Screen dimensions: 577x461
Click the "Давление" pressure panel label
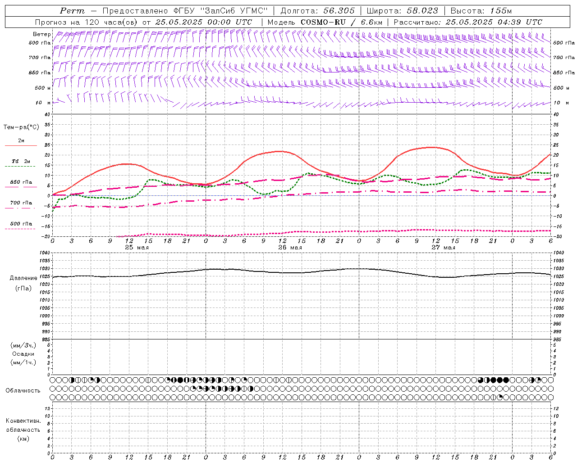pyautogui.click(x=23, y=278)
